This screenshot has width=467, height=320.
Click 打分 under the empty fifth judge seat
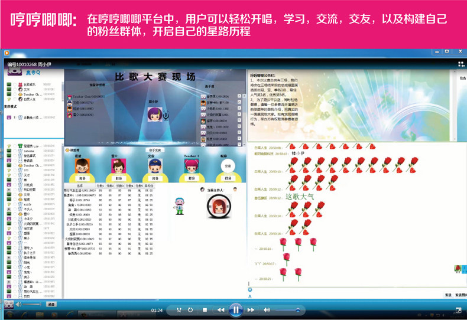(x=228, y=178)
